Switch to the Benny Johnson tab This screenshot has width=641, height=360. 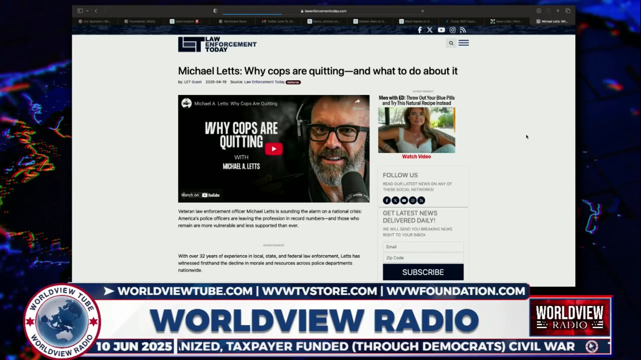coord(324,21)
